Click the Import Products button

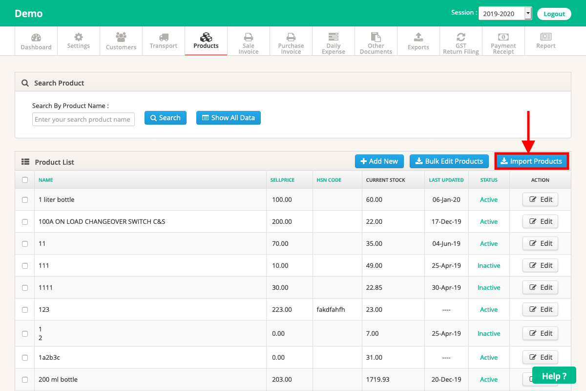531,161
